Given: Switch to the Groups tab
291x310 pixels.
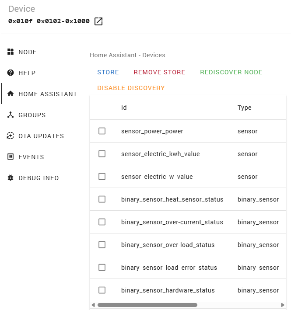Looking at the screenshot, I should (32, 115).
